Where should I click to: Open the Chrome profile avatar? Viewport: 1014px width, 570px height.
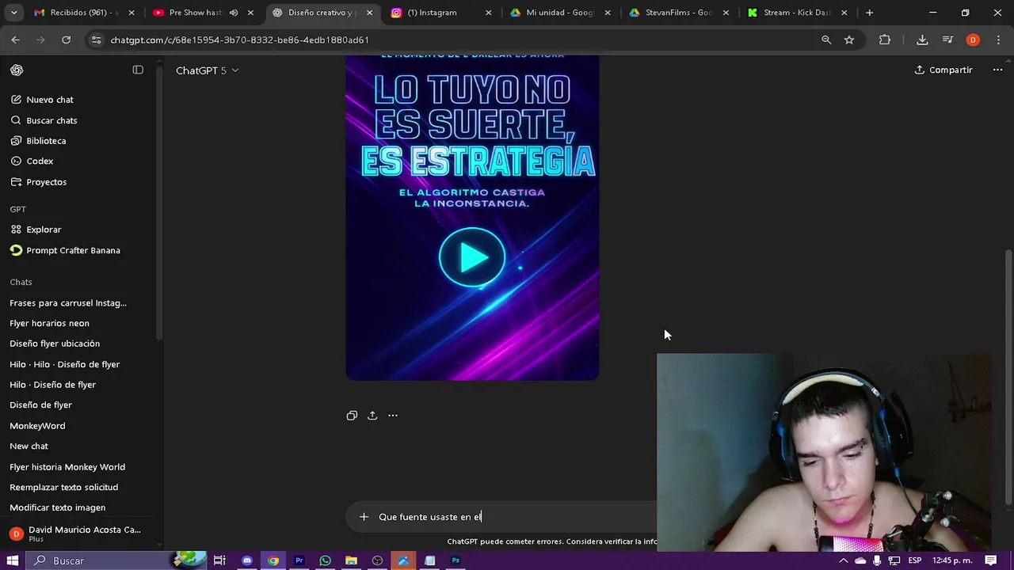click(x=973, y=40)
